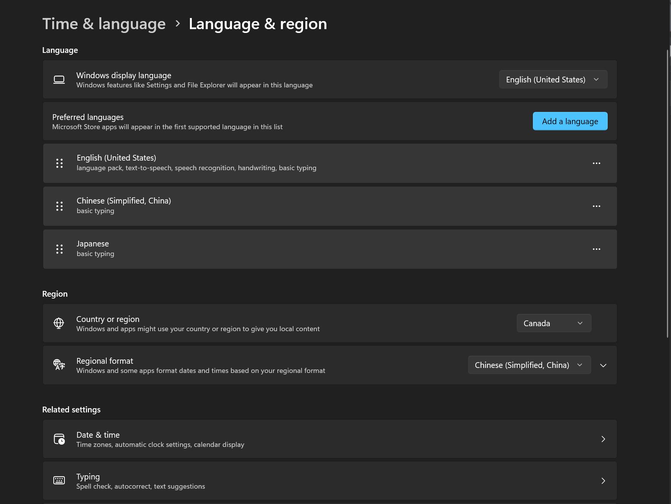Click the Typing label
The width and height of the screenshot is (671, 504).
pyautogui.click(x=88, y=477)
